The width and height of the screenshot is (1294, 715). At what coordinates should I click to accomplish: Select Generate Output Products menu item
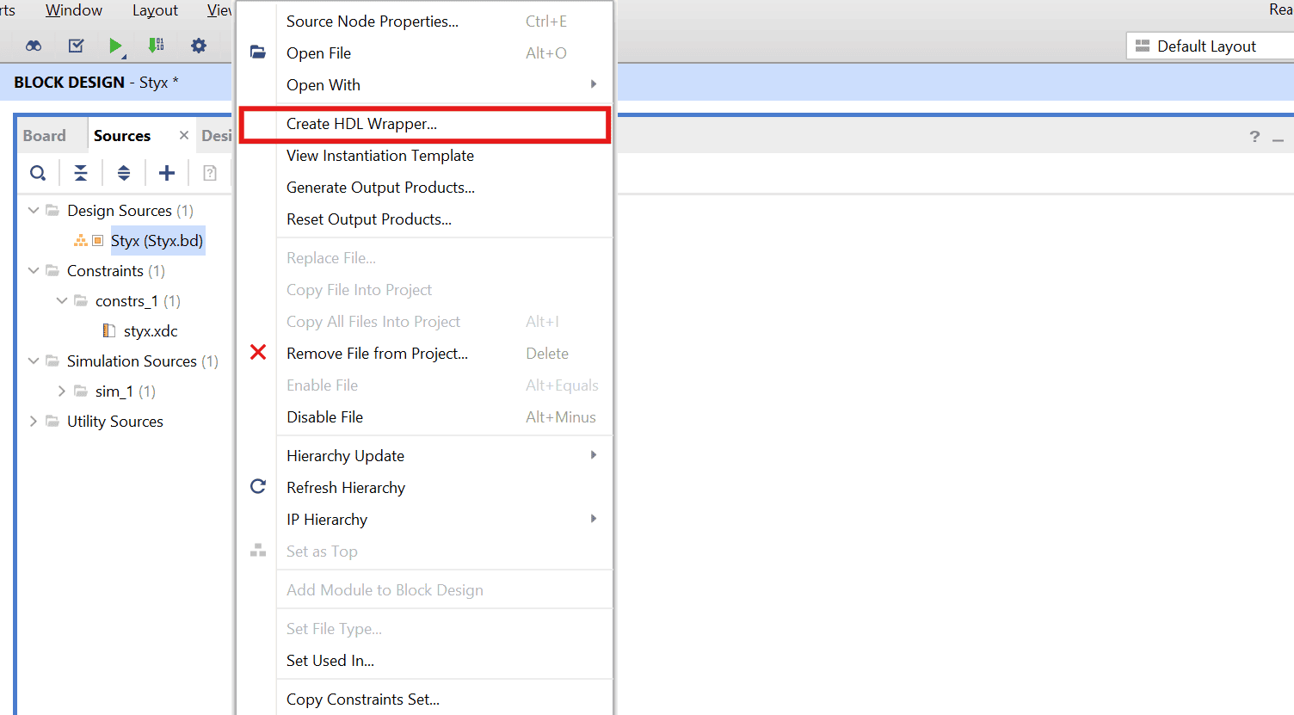pos(380,188)
